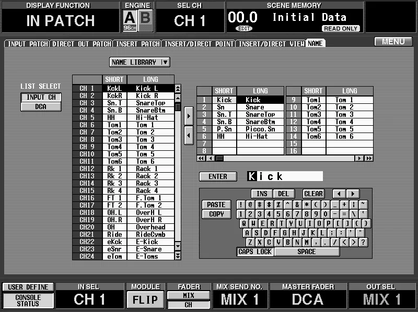Switch to the INPUT PATCH tab
The image size is (418, 312).
tap(28, 44)
